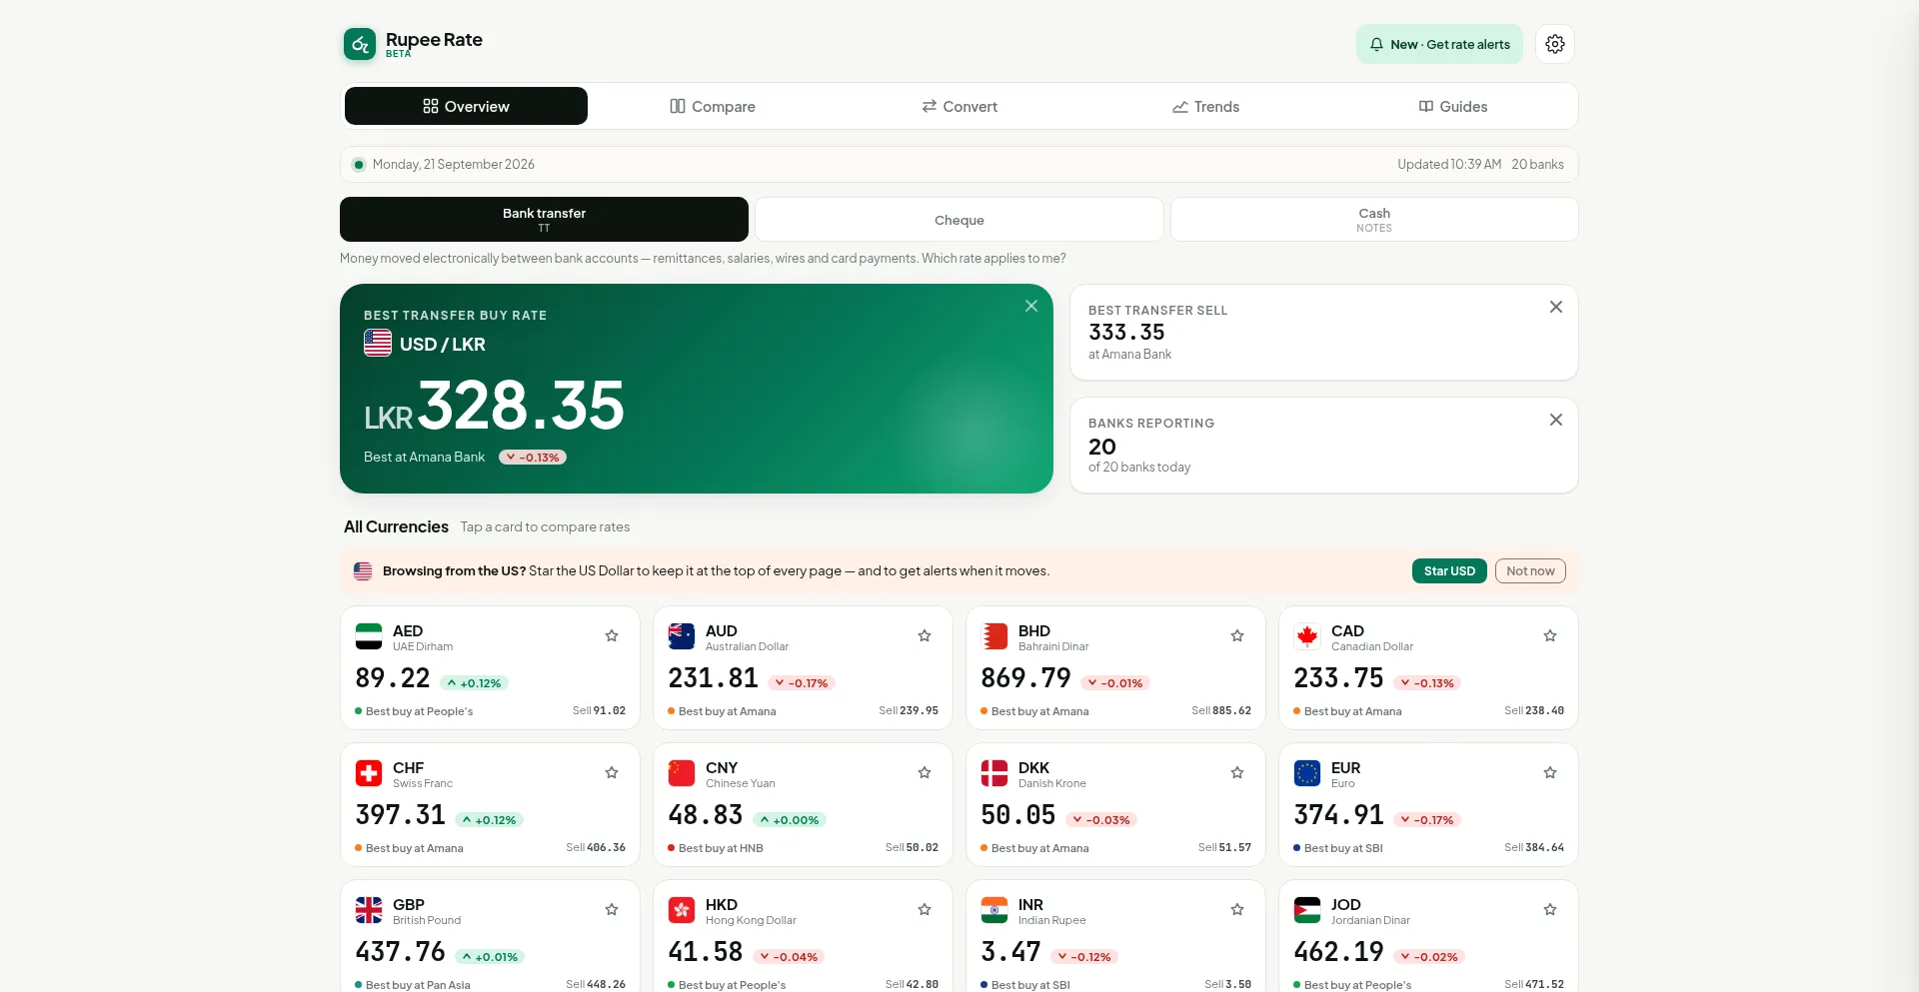The image size is (1919, 992).
Task: Click the Hong Kong flag on HKD card
Action: click(682, 910)
